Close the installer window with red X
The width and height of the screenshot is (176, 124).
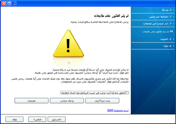[x=4, y=4]
